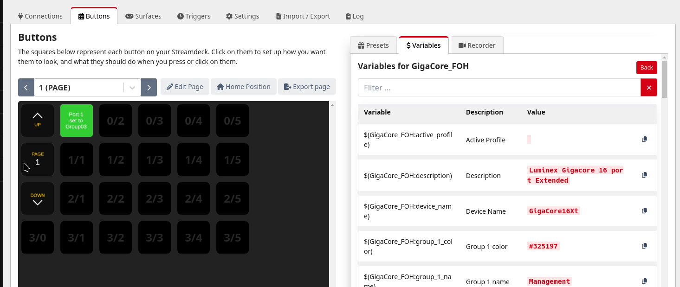Screen dimensions: 680x287
Task: Switch to the Connections tab
Action: (x=40, y=16)
